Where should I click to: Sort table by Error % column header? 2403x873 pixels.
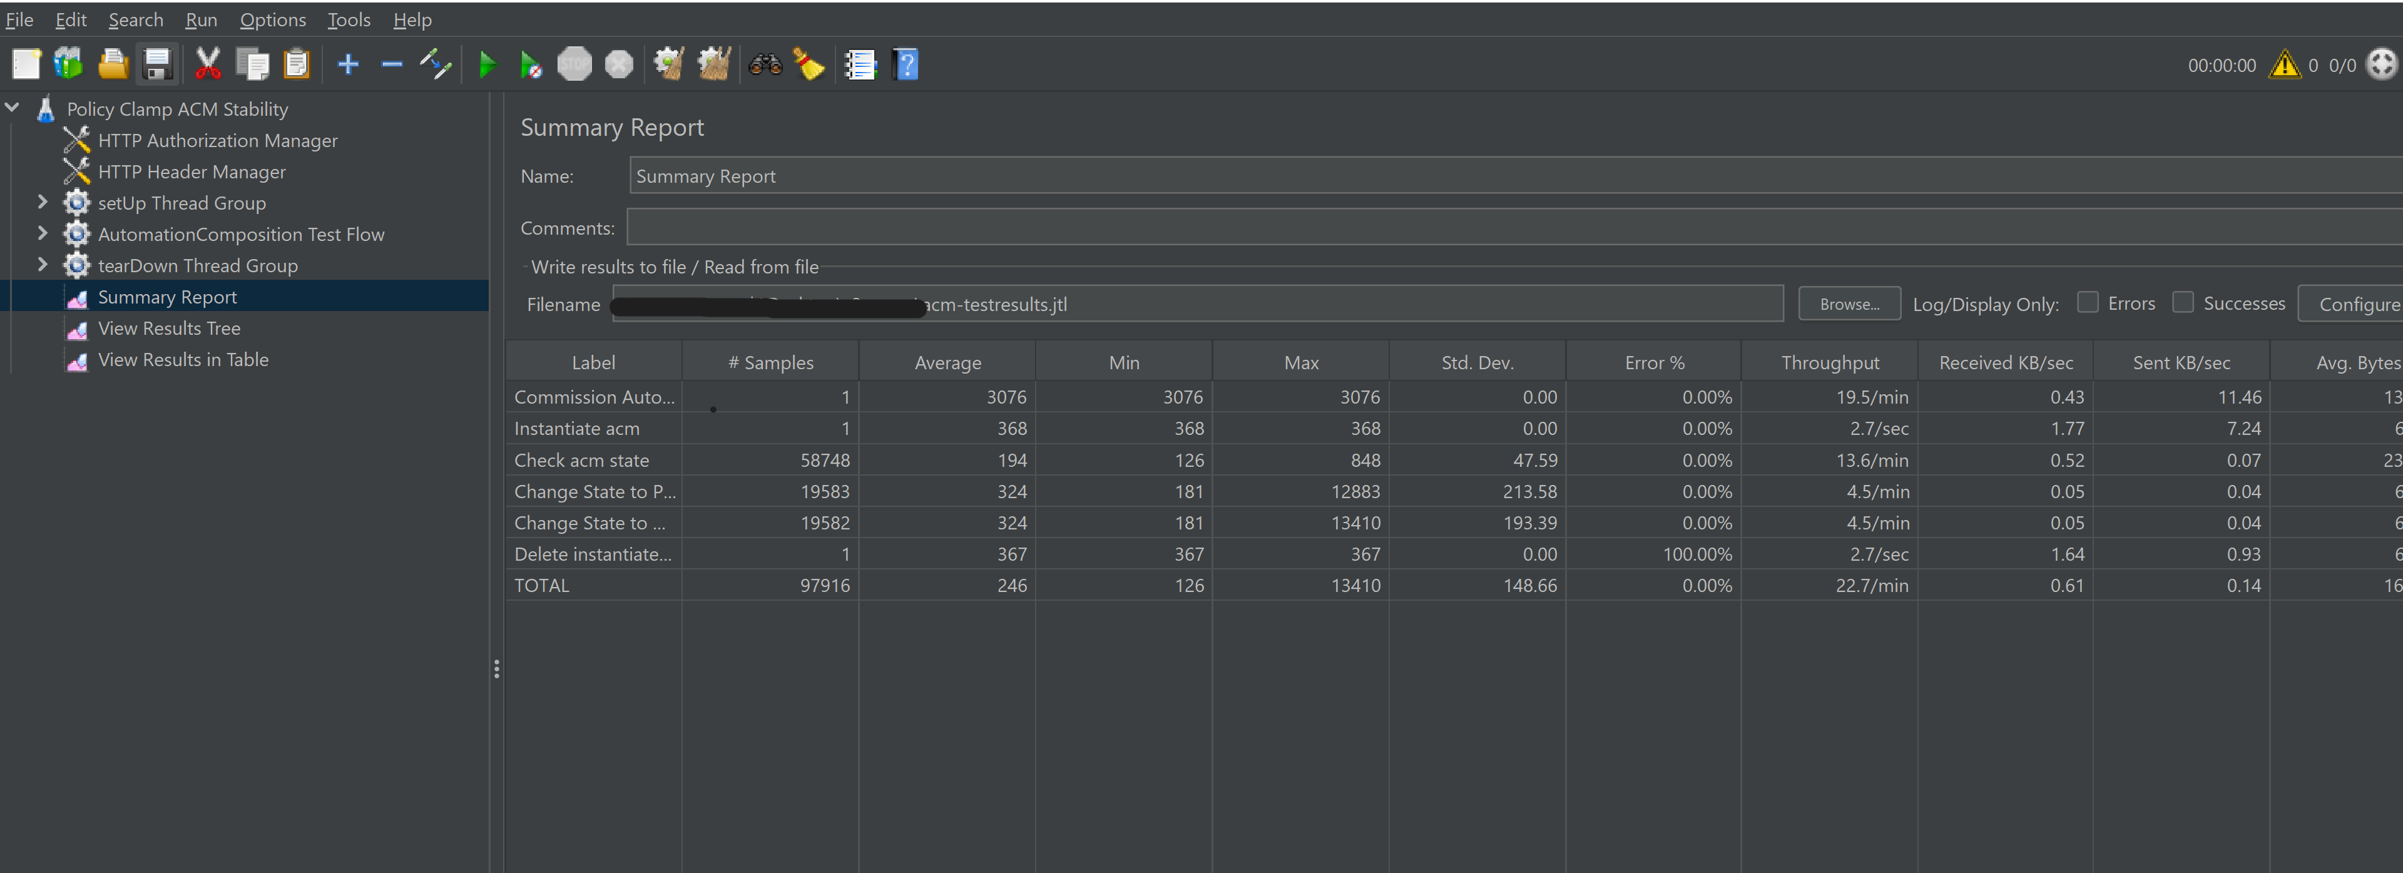pos(1654,362)
